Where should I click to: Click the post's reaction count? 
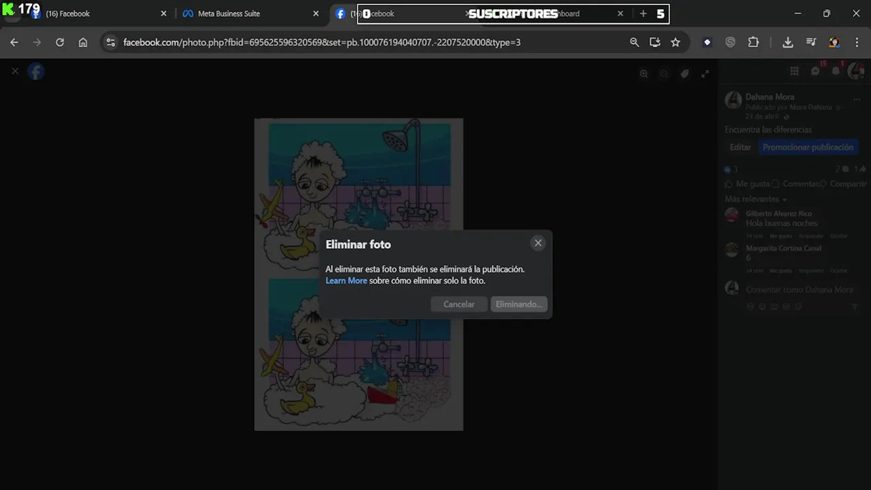[x=732, y=169]
